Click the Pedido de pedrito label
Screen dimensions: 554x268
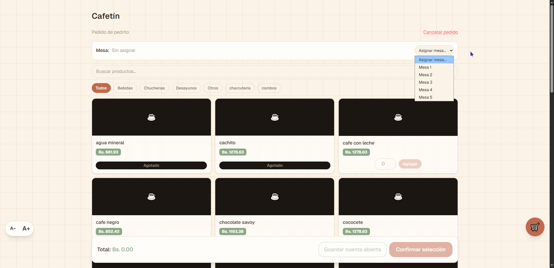[110, 32]
